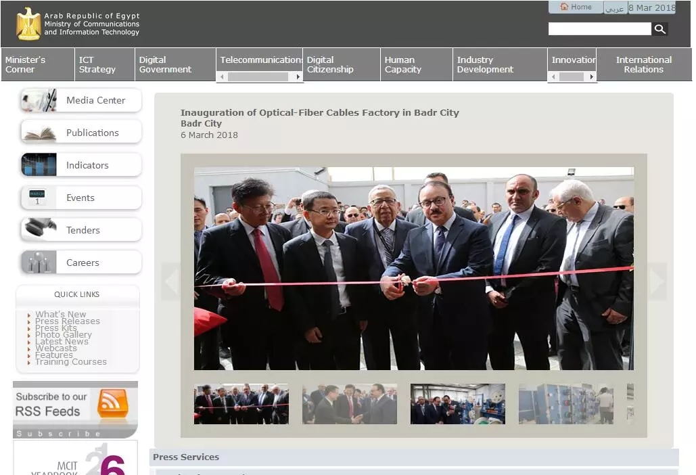This screenshot has height=475, width=696.
Task: Click the Careers chess pieces icon
Action: click(39, 263)
